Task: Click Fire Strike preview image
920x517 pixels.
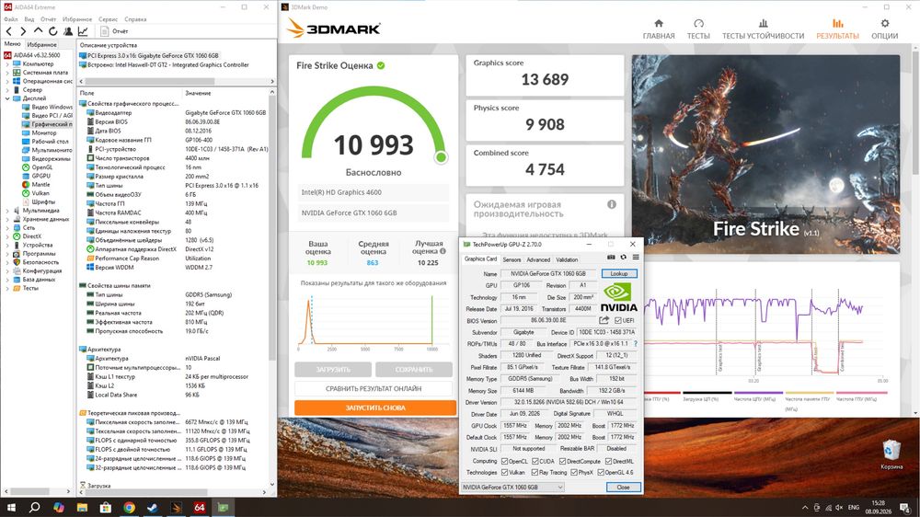Action: (x=765, y=155)
